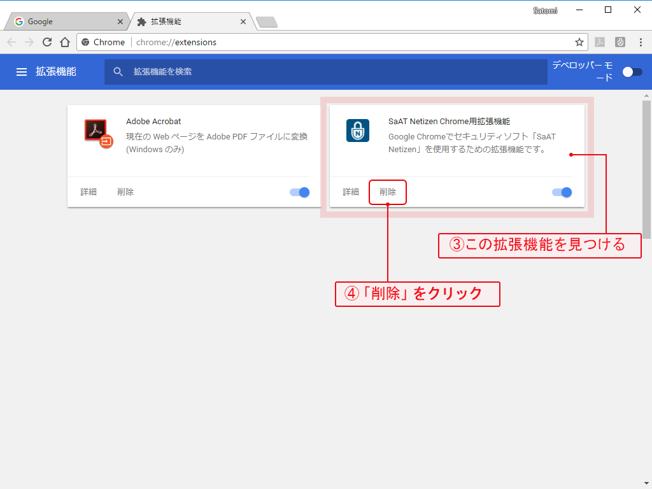Switch to the Google tab
The height and width of the screenshot is (489, 652).
(x=66, y=22)
